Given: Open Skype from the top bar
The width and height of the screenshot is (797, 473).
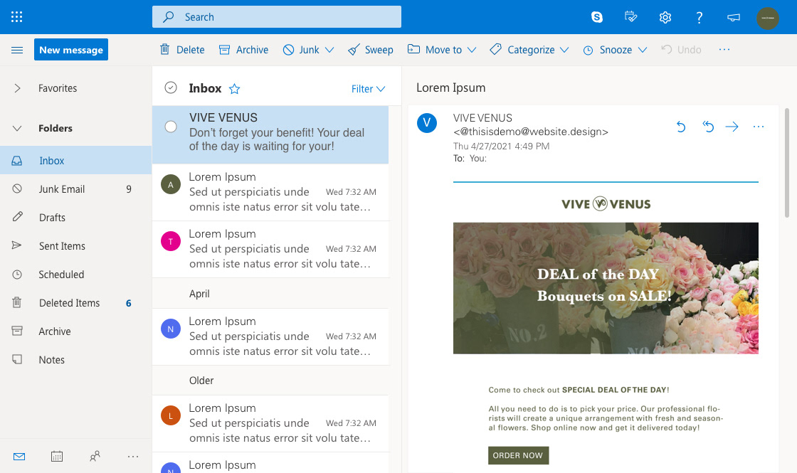Looking at the screenshot, I should pos(597,17).
